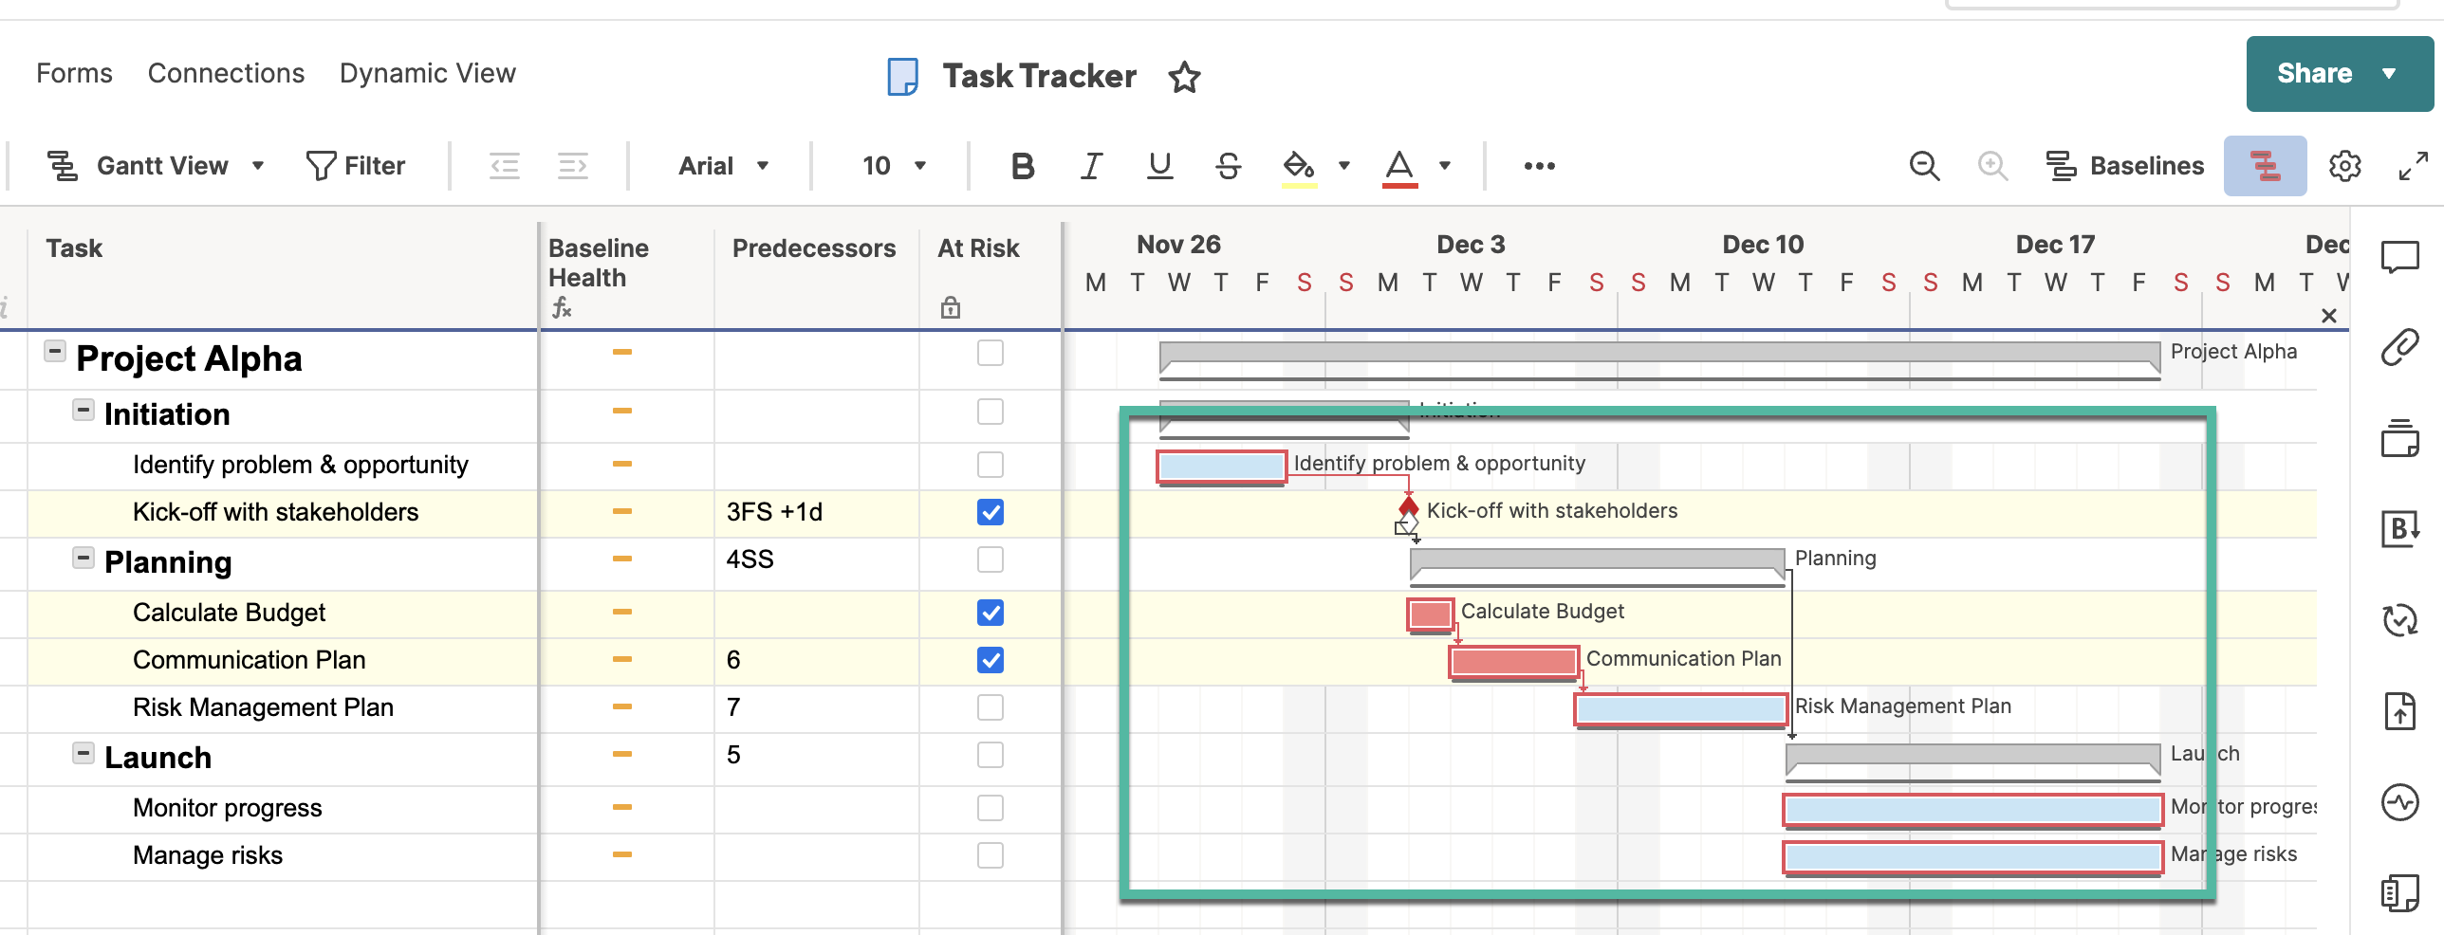Click the Kick-off with stakeholders milestone diamond
Screen dimensions: 2444x935
tap(1408, 507)
